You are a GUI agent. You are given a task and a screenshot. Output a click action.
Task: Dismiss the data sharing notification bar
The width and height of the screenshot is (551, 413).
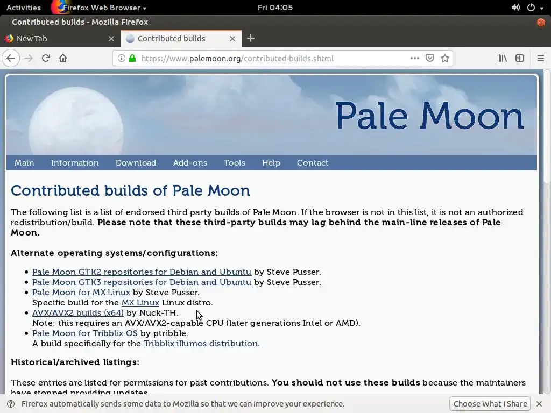tap(539, 404)
